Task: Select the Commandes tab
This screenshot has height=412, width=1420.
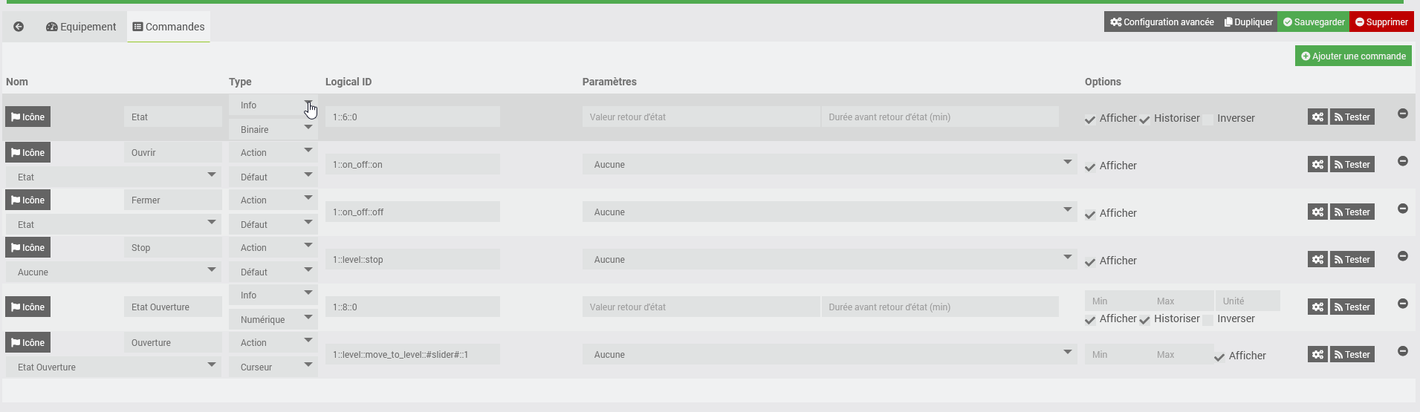Action: pos(169,27)
